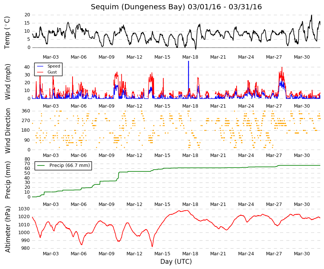The width and height of the screenshot is (324, 269).
Task: Click Mar-09 tick under wind speed plot
Action: click(106, 106)
